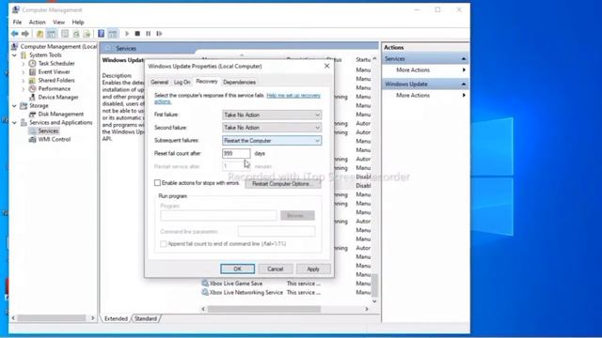Click the Restart Service icon
602x338 pixels.
click(159, 34)
